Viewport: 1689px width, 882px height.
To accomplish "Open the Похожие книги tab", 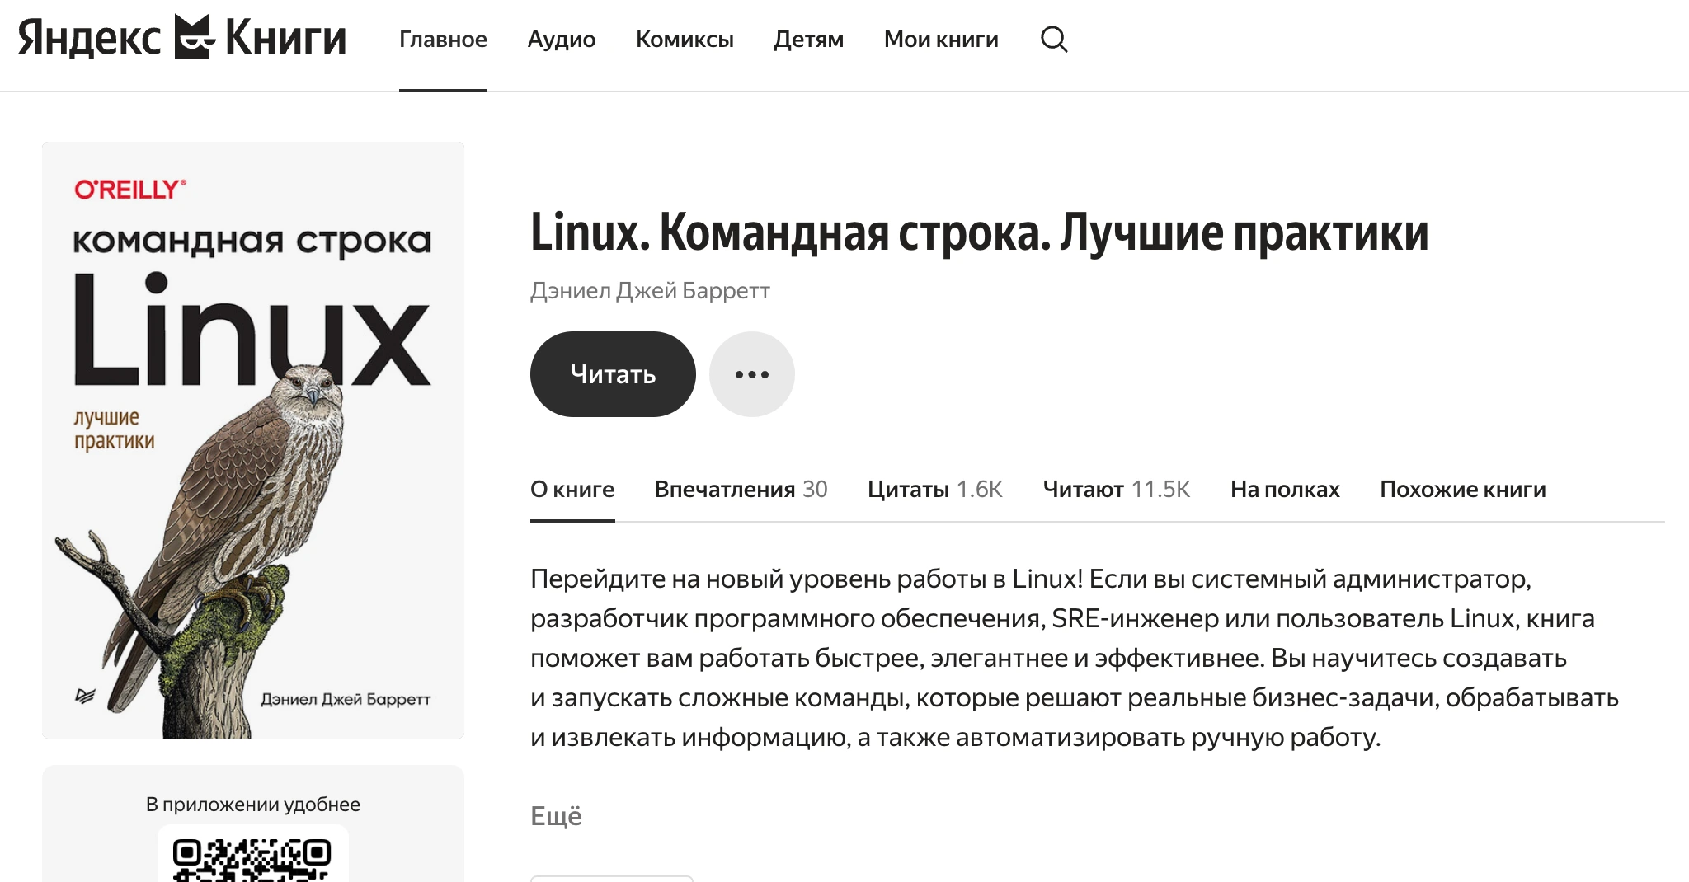I will coord(1462,489).
